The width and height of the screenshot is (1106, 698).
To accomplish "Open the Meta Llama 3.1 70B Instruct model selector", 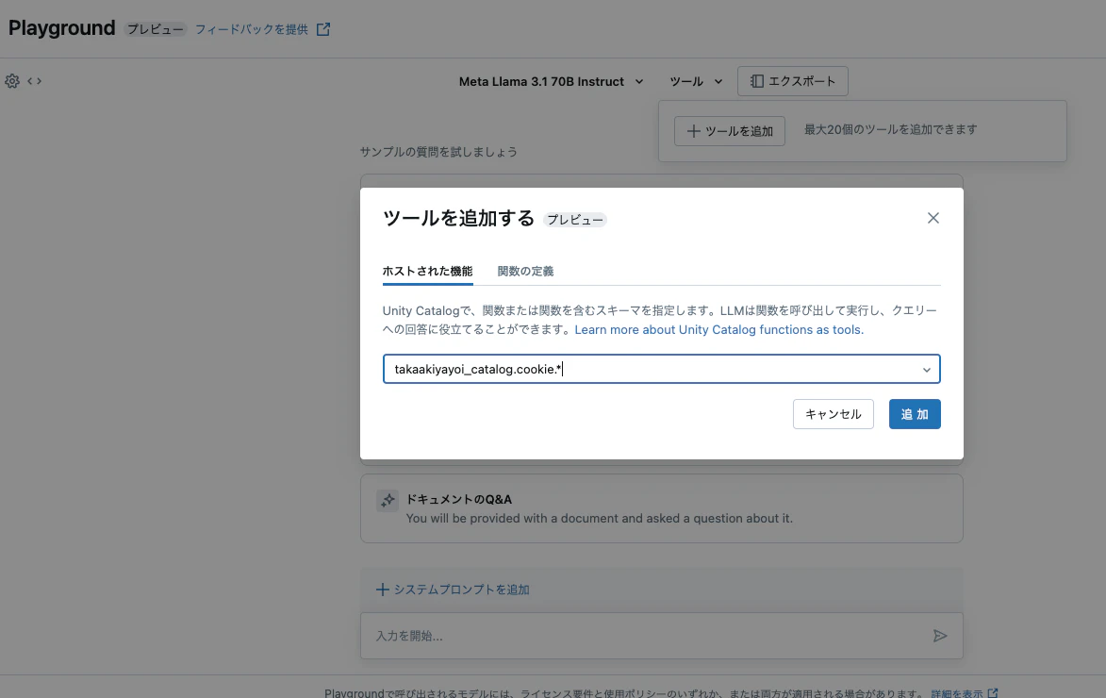I will pos(552,81).
